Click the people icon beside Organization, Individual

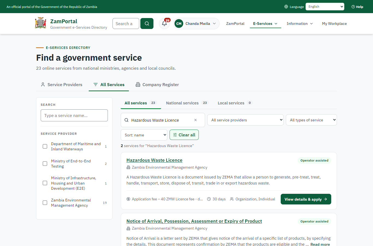[x=232, y=199]
